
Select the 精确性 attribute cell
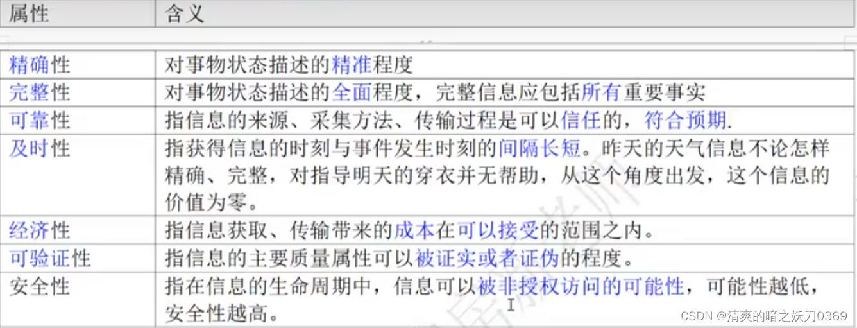click(78, 65)
